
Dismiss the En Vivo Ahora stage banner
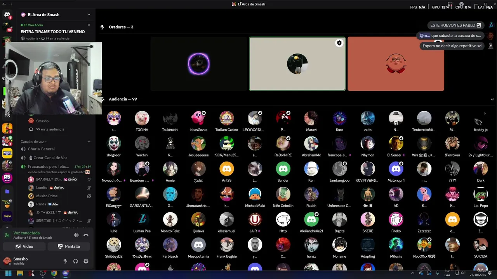pyautogui.click(x=89, y=25)
